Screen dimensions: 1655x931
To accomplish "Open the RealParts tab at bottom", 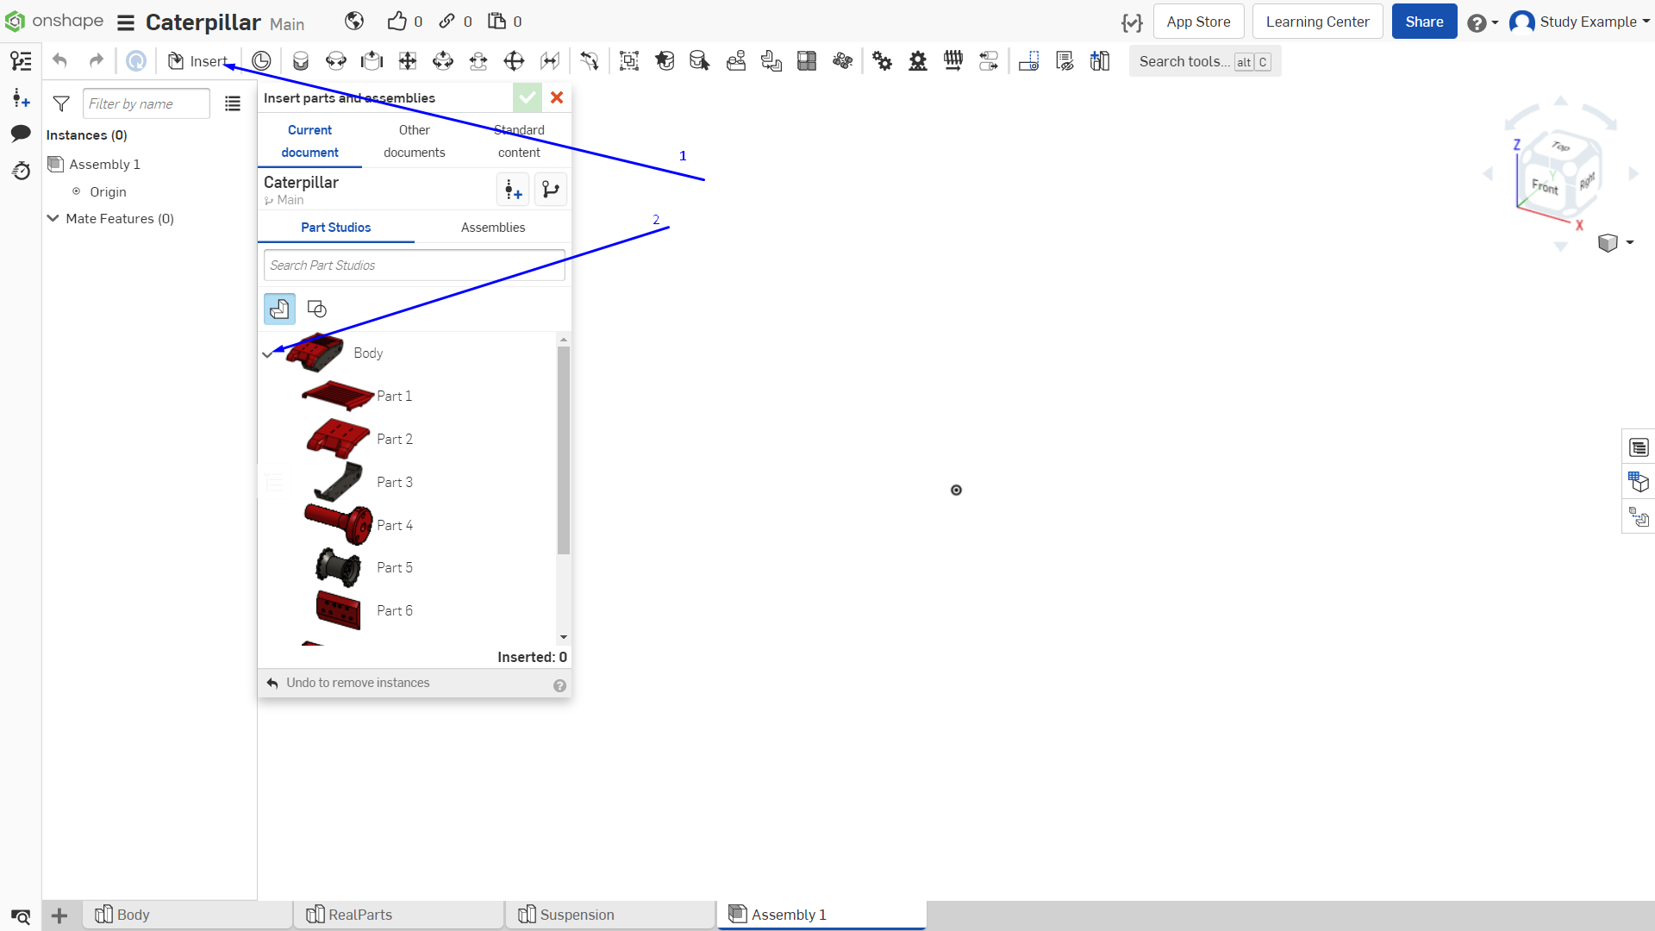I will tap(399, 915).
